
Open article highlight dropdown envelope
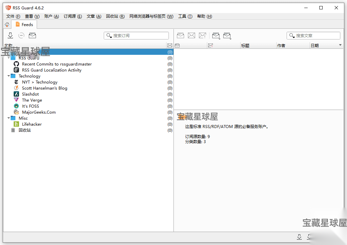[216, 35]
